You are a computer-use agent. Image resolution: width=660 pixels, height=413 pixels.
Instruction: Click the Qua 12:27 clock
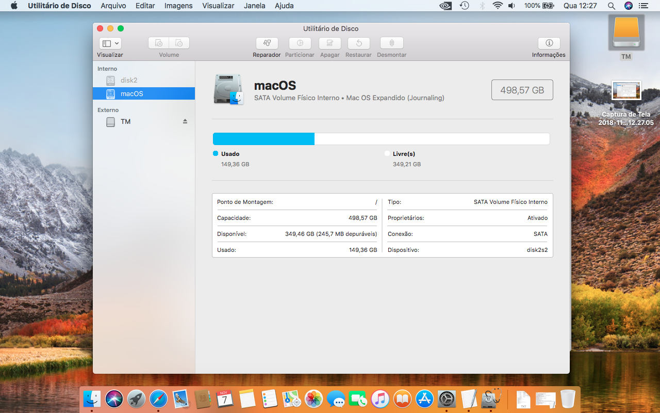coord(580,6)
